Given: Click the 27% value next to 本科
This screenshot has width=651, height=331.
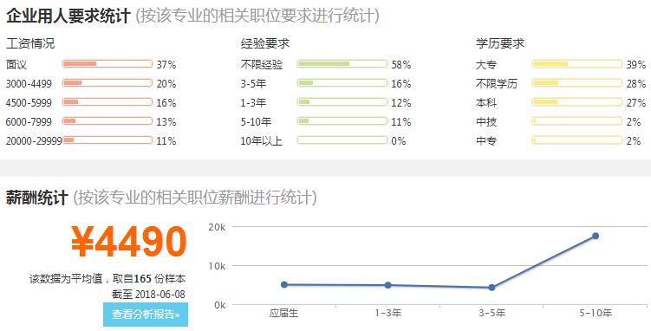Looking at the screenshot, I should [636, 103].
